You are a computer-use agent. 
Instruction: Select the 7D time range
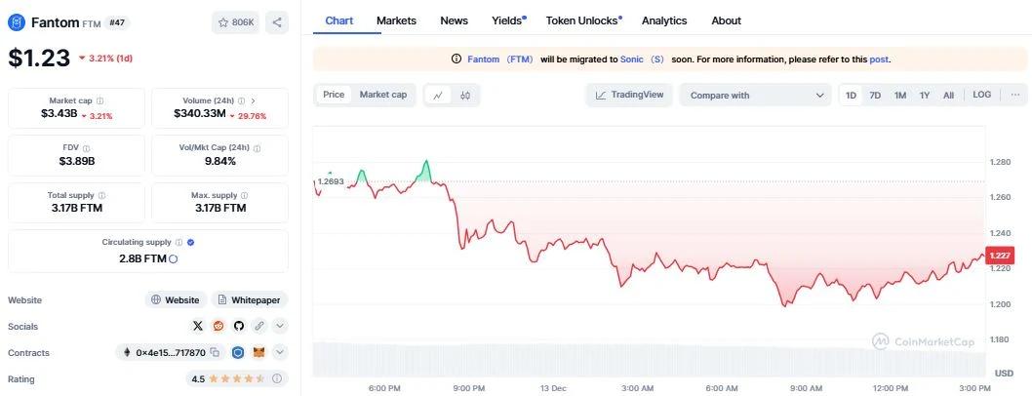pyautogui.click(x=875, y=95)
